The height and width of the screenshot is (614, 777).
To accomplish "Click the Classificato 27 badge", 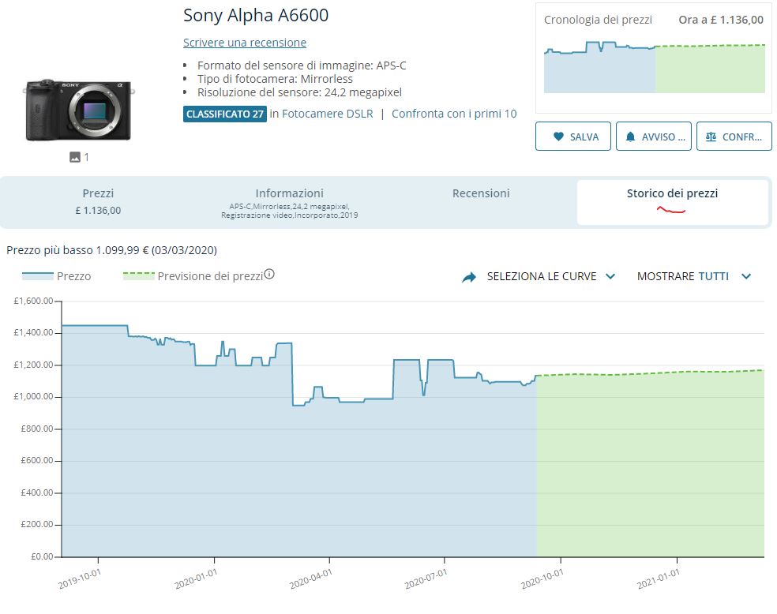I will 225,114.
